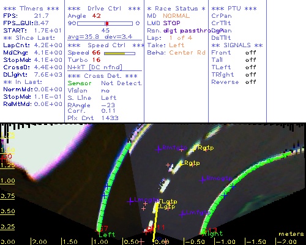Toggle the Tail signal off indicator
The width and height of the screenshot is (306, 245).
pos(250,60)
